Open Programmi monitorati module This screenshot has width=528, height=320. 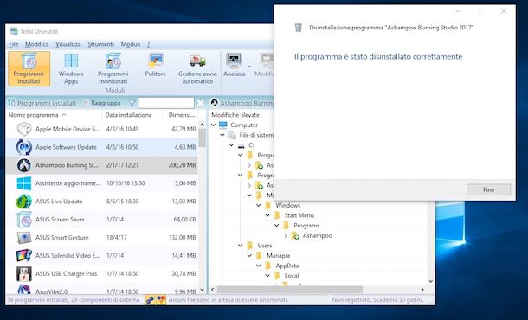coord(113,69)
